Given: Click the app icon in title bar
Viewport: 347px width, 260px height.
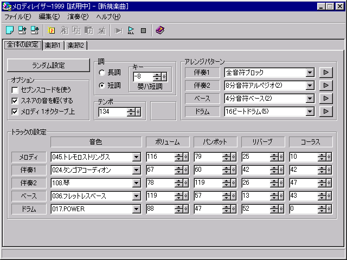Looking at the screenshot, I should tap(7, 6).
